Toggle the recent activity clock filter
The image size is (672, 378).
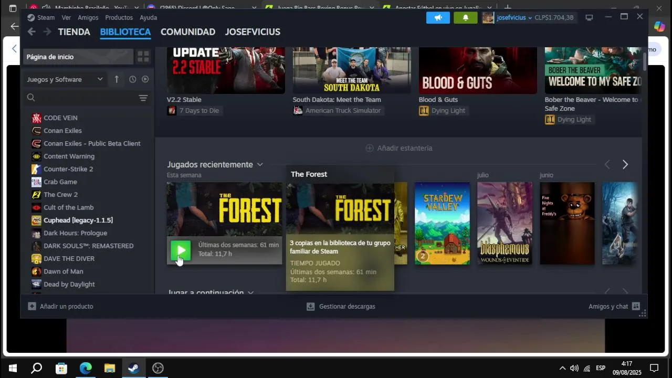(x=132, y=79)
